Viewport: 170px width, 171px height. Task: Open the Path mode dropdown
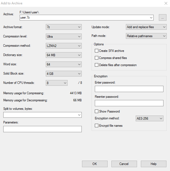click(146, 36)
